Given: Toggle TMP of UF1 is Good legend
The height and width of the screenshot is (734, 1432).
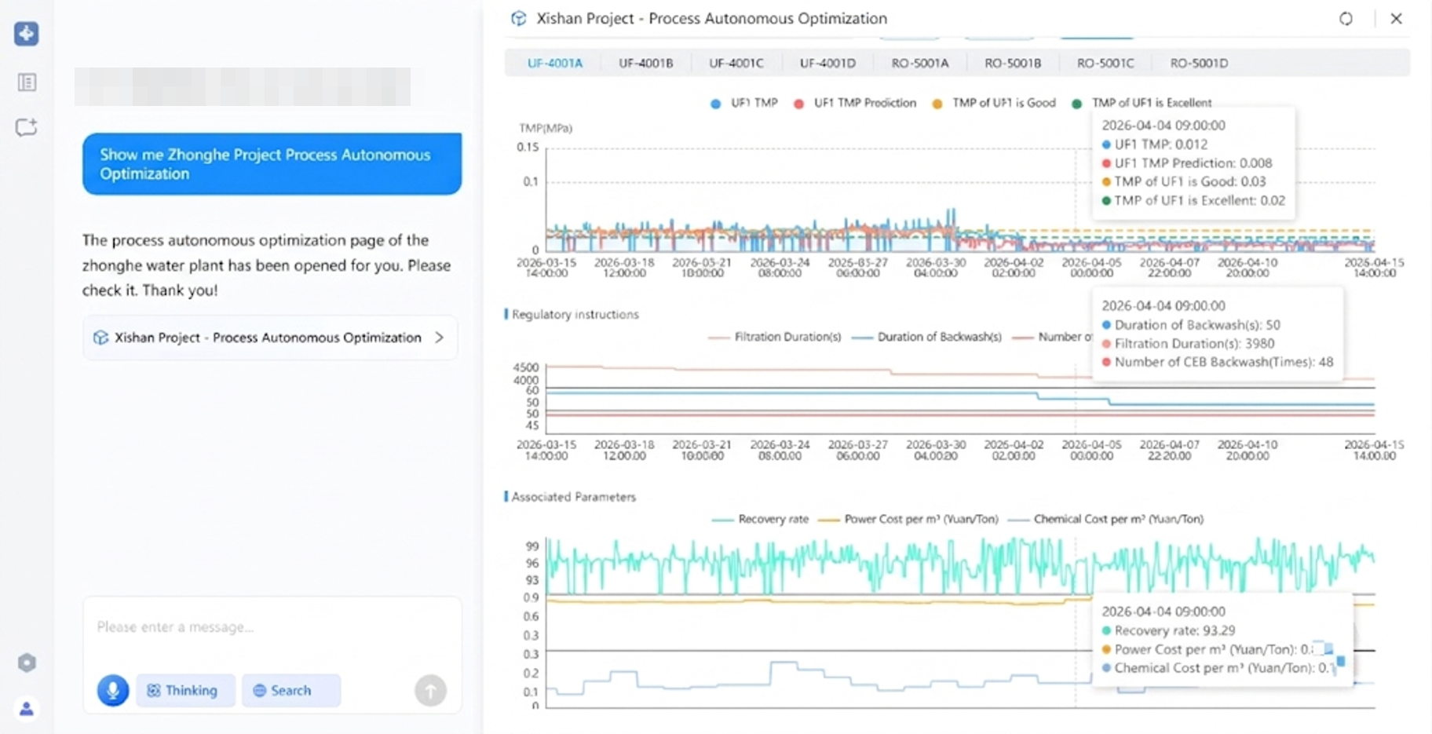Looking at the screenshot, I should click(993, 103).
